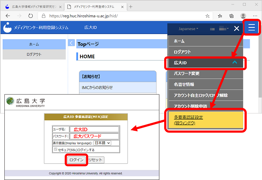Reload the page with refresh icon
The height and width of the screenshot is (180, 262).
31,16
